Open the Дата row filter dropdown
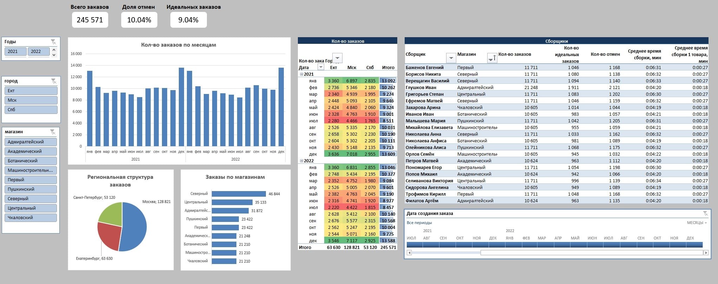This screenshot has height=284, width=718. 320,67
